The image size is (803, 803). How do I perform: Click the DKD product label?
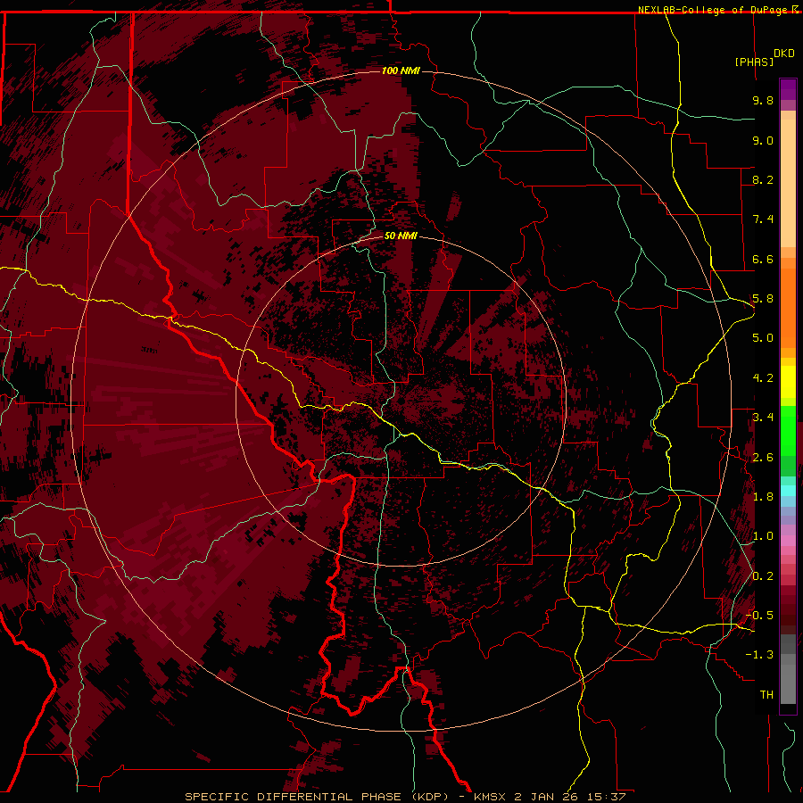pyautogui.click(x=784, y=54)
